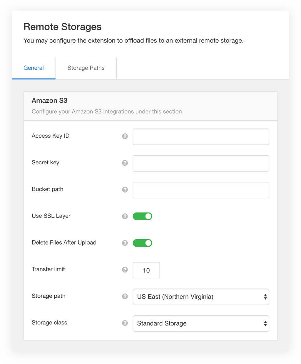The height and width of the screenshot is (364, 301).
Task: Open Storage path region dropdown
Action: pos(201,297)
